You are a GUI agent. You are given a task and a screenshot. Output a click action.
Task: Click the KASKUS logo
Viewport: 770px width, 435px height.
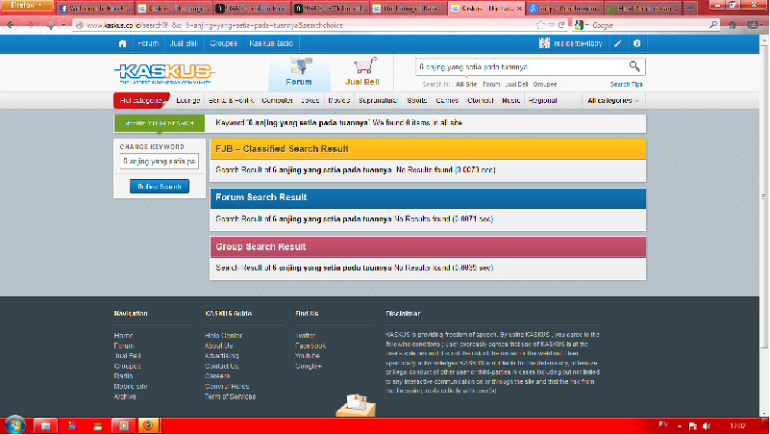[x=164, y=73]
